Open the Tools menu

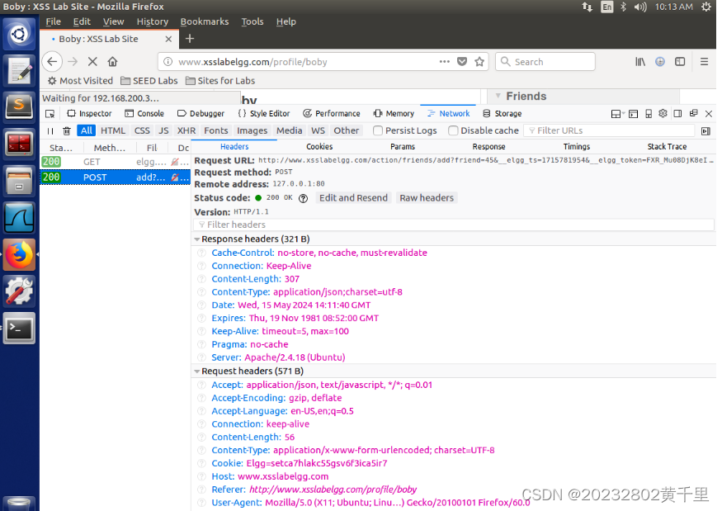tap(252, 21)
